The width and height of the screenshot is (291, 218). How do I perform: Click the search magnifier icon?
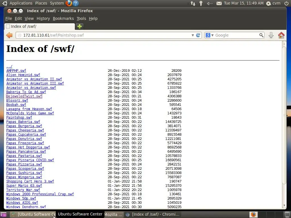point(261,35)
